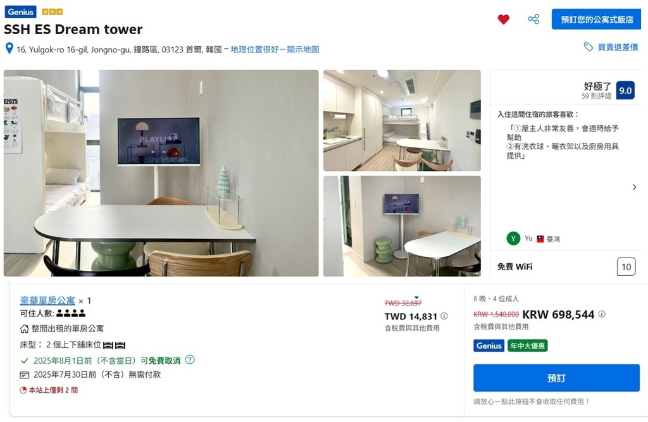The height and width of the screenshot is (422, 648).
Task: Expand the TWD price breakdown arrow
Action: 416,297
